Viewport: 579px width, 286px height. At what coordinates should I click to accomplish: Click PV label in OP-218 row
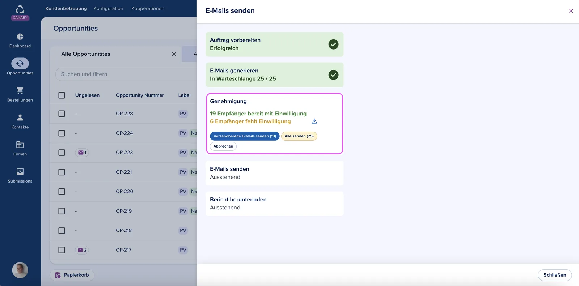click(x=183, y=230)
